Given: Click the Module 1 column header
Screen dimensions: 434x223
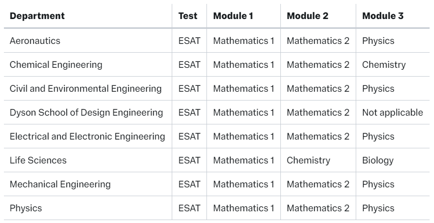Looking at the screenshot, I should (x=233, y=16).
